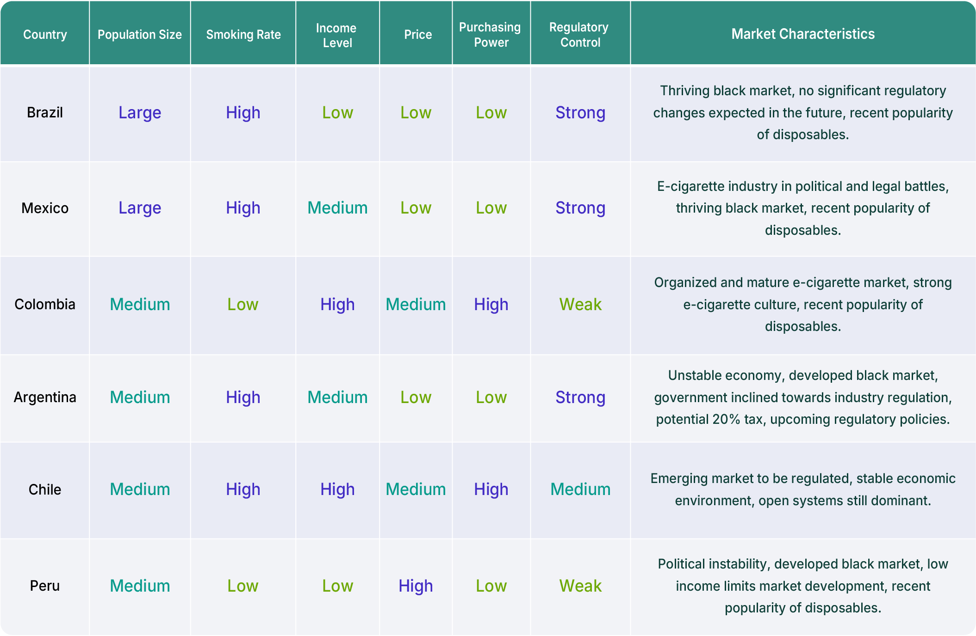Click the Country column header
976x636 pixels.
pyautogui.click(x=45, y=35)
